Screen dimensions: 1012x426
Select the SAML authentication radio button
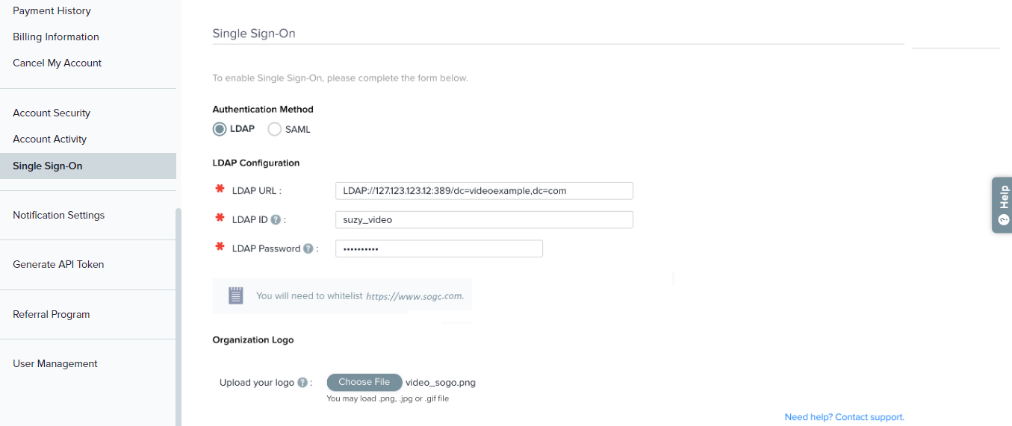click(274, 129)
